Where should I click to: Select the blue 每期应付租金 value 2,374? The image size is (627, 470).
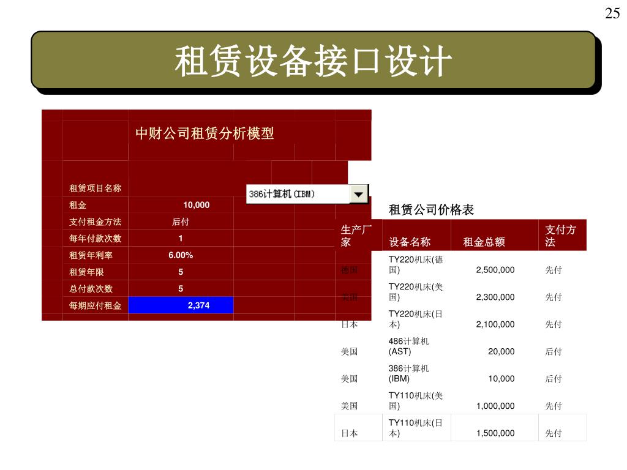[181, 305]
